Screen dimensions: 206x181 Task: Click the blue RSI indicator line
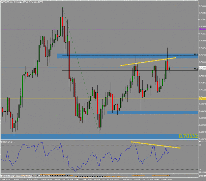pyautogui.click(x=85, y=157)
